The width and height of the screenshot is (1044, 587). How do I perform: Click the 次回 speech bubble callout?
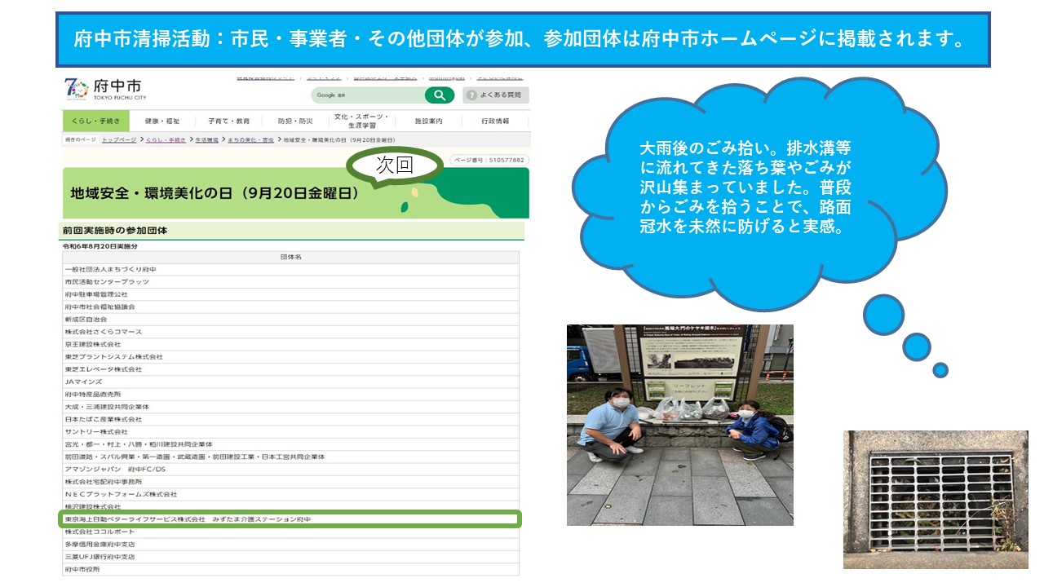[395, 165]
